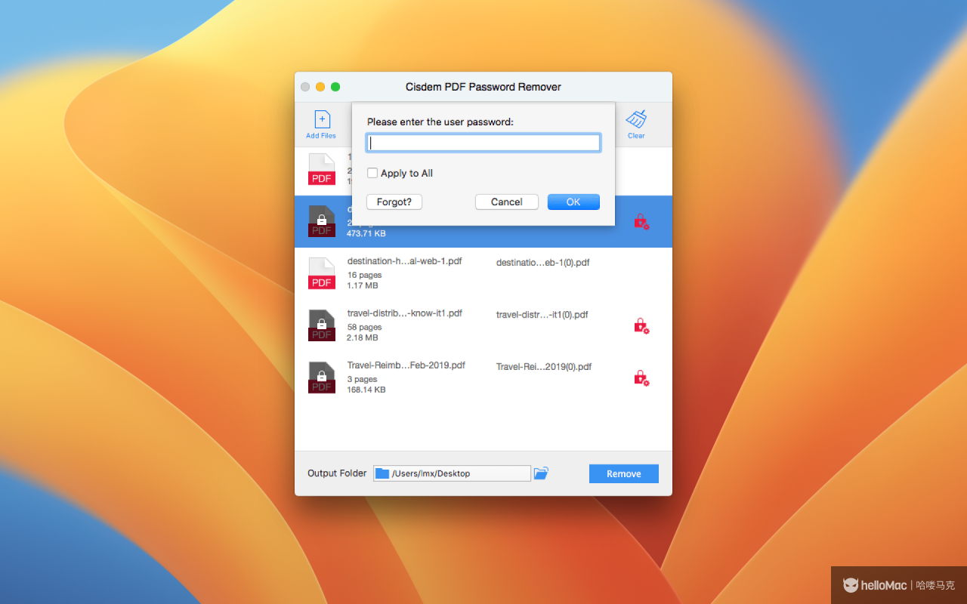Click the 168.14 KB size text
Screen dimensions: 967x604
coord(366,390)
